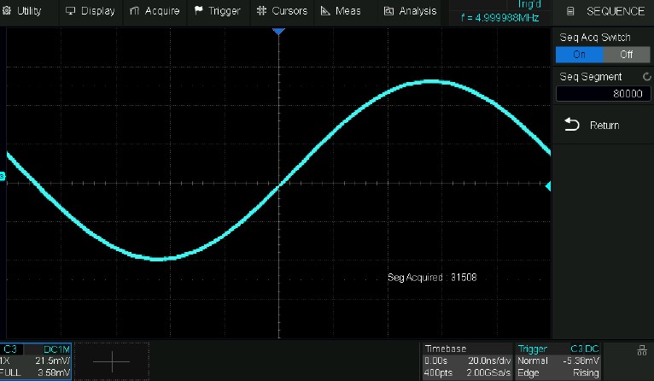
Task: Open the Timebase settings box
Action: coord(467,361)
